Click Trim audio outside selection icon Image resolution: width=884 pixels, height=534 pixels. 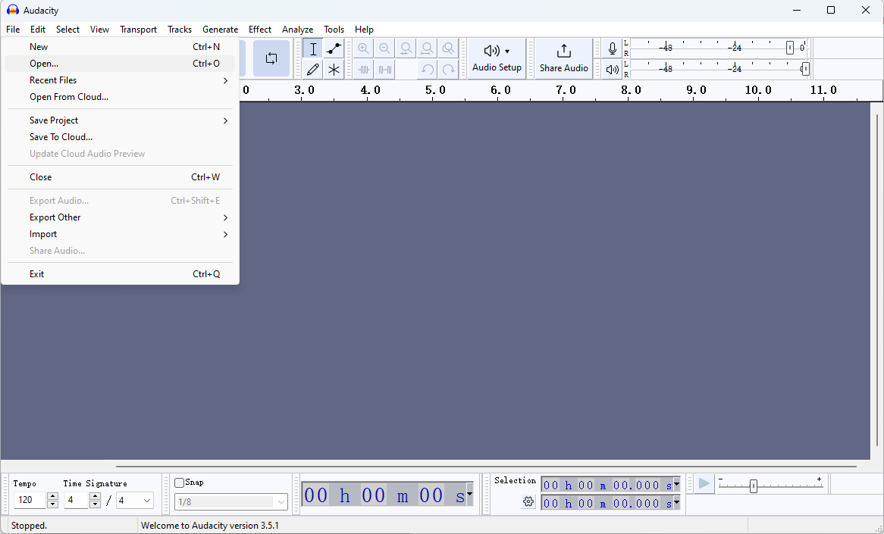tap(364, 70)
